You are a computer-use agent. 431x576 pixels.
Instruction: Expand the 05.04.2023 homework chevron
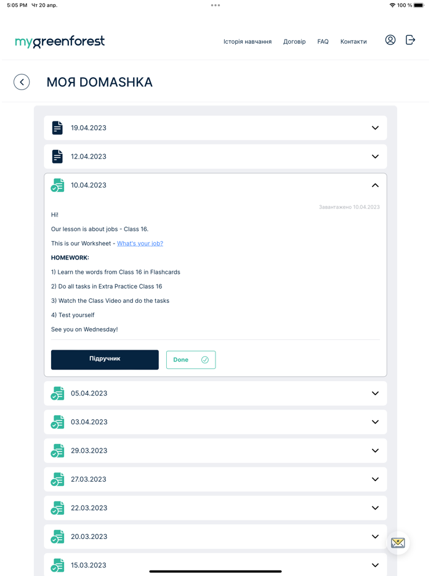[x=375, y=393]
